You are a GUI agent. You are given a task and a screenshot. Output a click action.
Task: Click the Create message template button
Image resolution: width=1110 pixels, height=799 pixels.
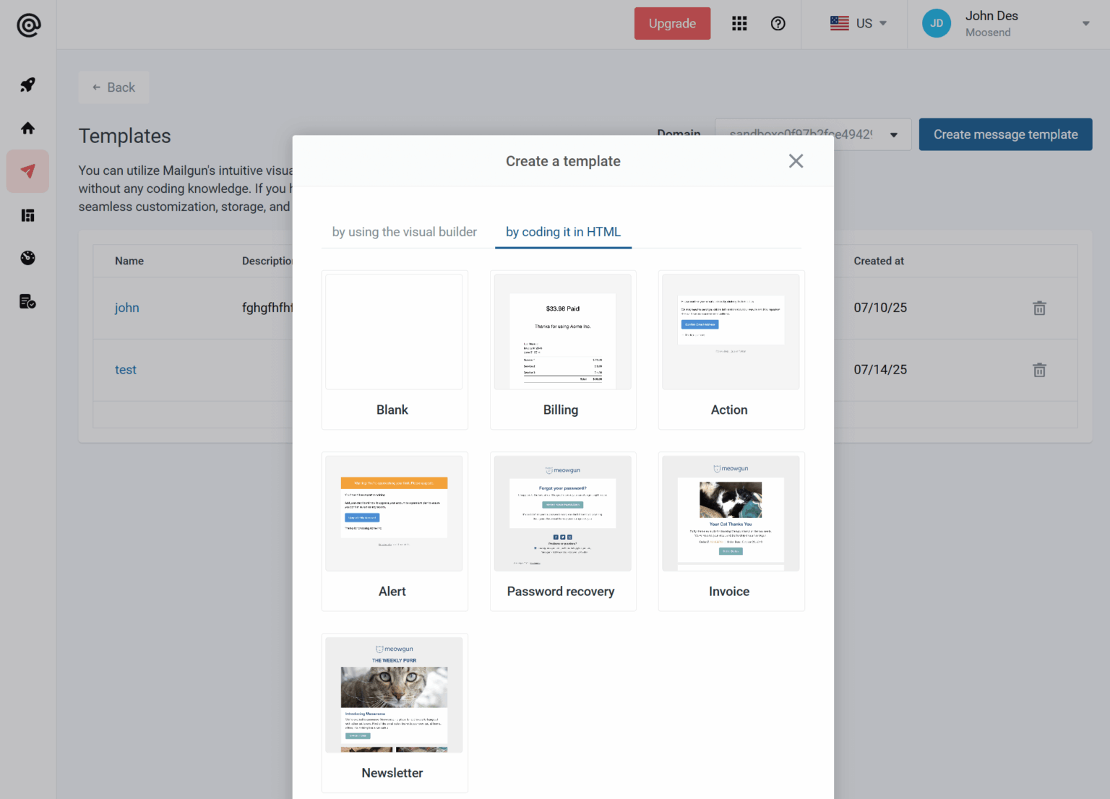click(x=1005, y=134)
